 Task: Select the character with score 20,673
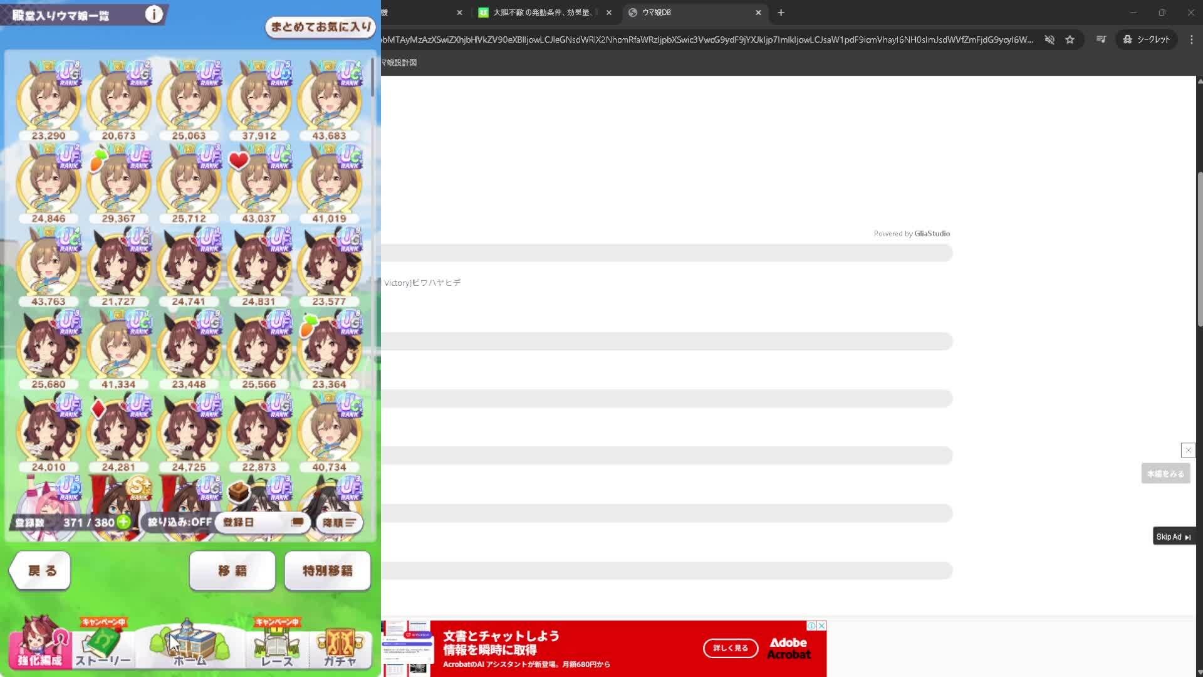coord(118,100)
